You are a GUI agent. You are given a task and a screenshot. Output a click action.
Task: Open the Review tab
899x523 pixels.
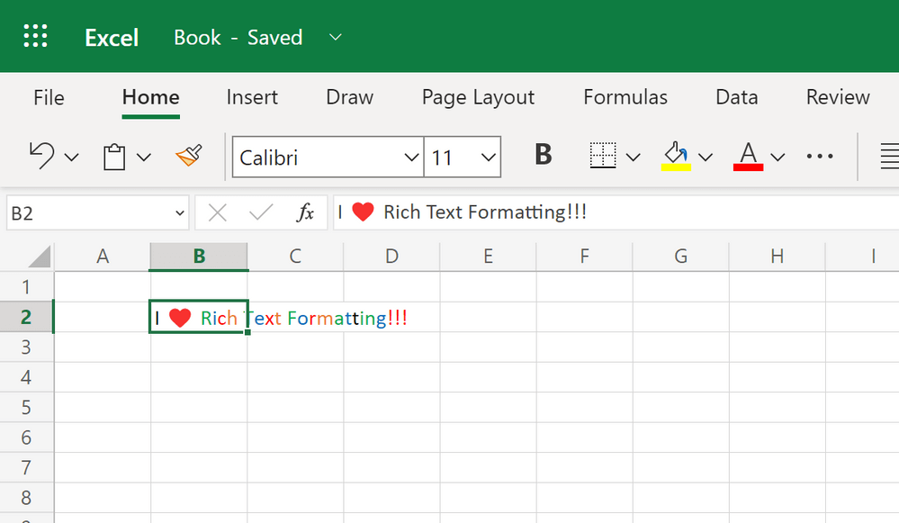pyautogui.click(x=838, y=97)
